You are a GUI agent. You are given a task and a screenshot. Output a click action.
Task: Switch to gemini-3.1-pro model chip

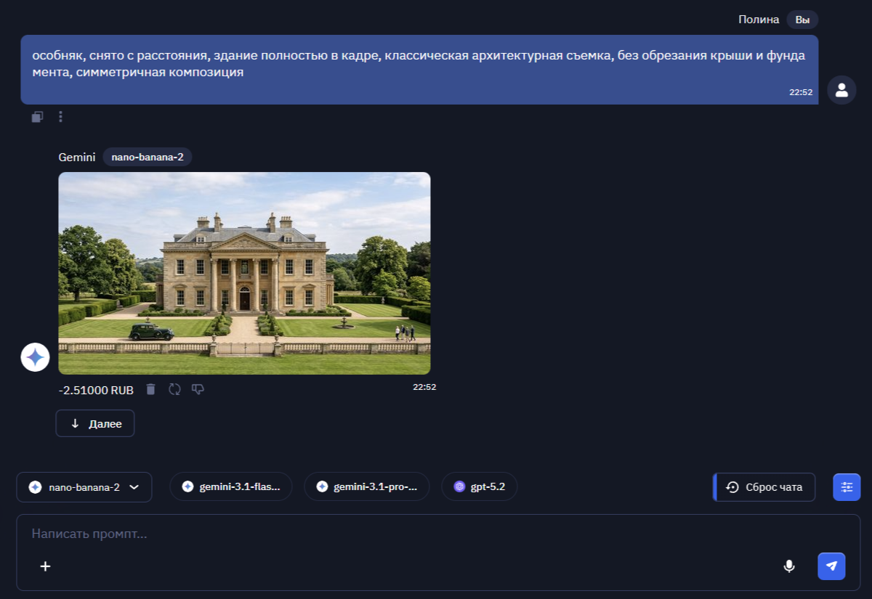coord(367,487)
